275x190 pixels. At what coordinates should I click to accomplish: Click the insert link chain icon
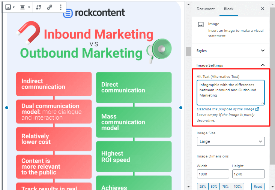(x=50, y=7)
